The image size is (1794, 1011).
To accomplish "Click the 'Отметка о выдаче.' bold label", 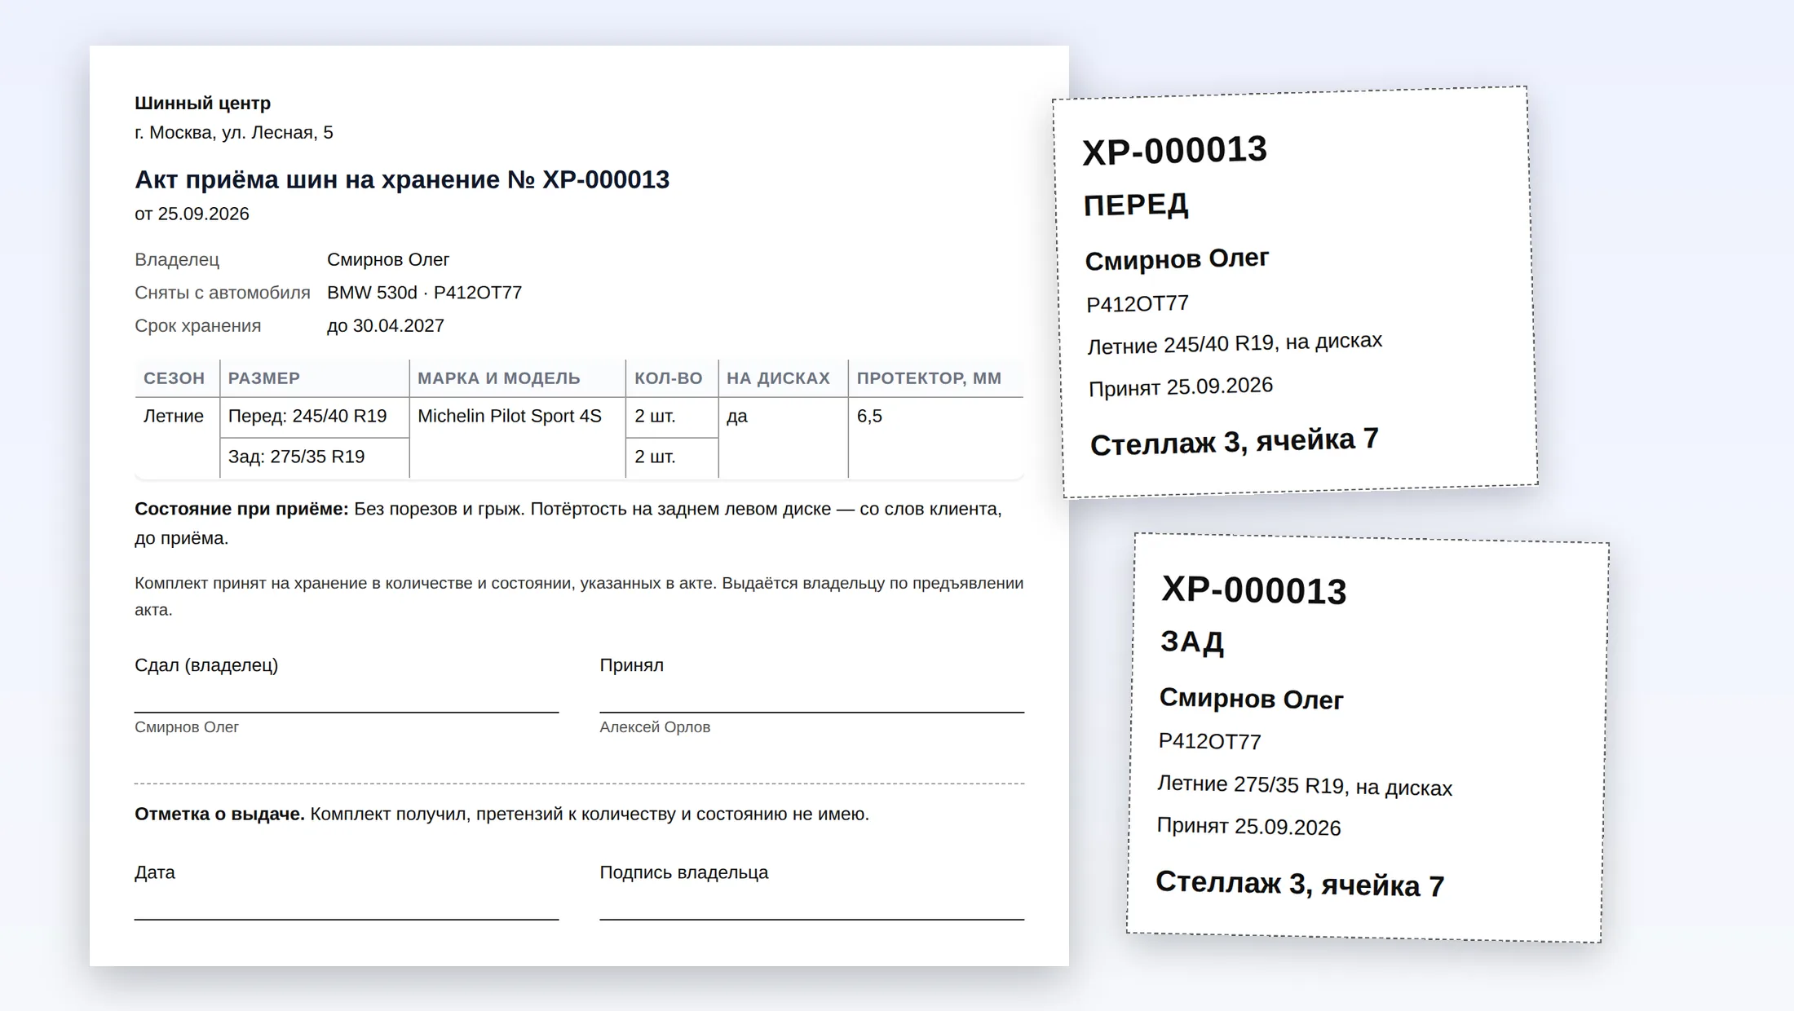I will [x=219, y=814].
